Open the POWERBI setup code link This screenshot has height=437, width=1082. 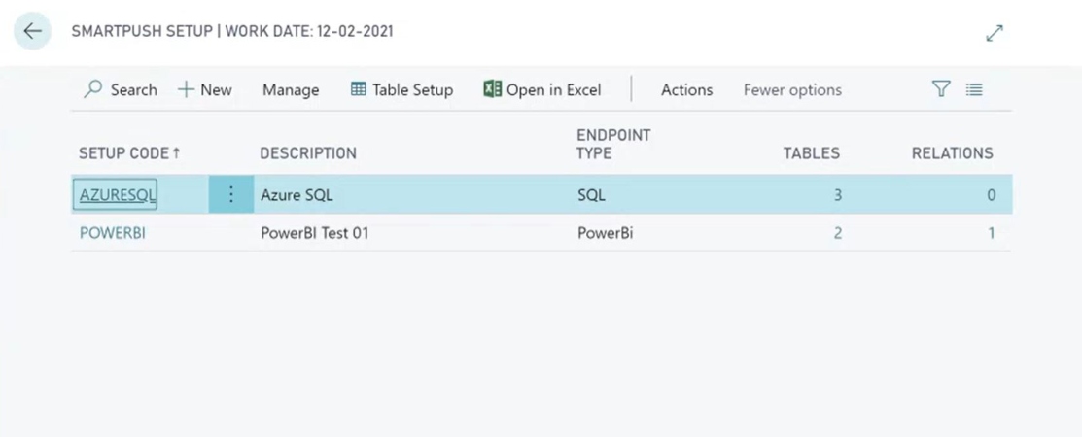pyautogui.click(x=113, y=233)
